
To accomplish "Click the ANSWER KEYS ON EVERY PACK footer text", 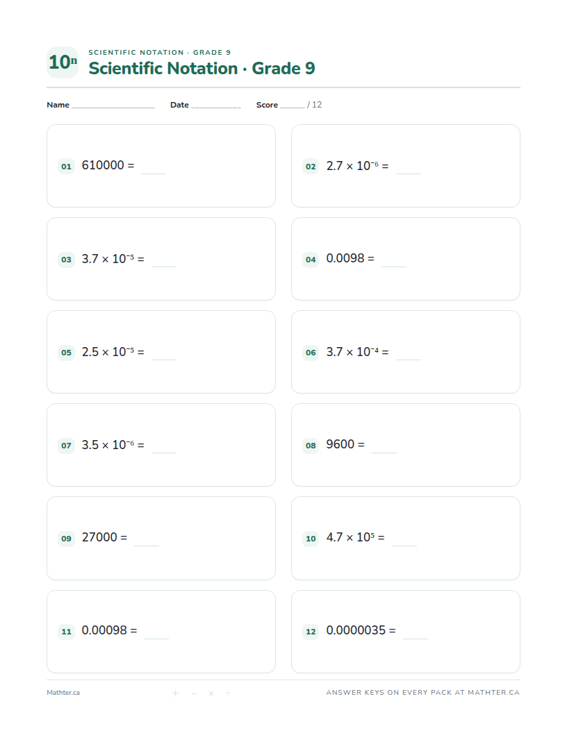I will 423,692.
